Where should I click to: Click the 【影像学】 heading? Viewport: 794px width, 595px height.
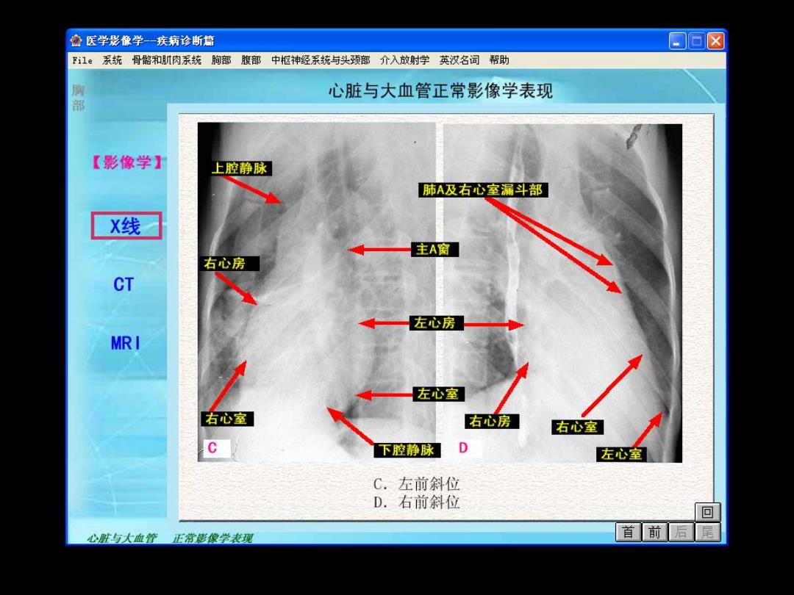(126, 162)
